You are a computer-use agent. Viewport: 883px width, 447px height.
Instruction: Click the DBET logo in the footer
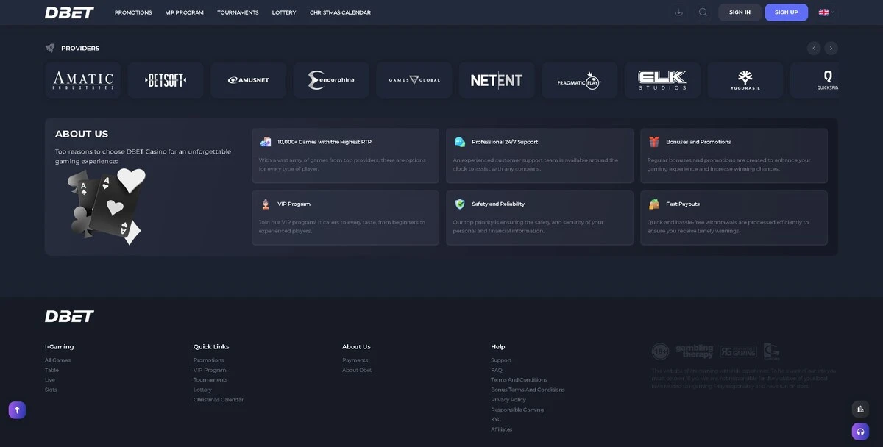(69, 316)
